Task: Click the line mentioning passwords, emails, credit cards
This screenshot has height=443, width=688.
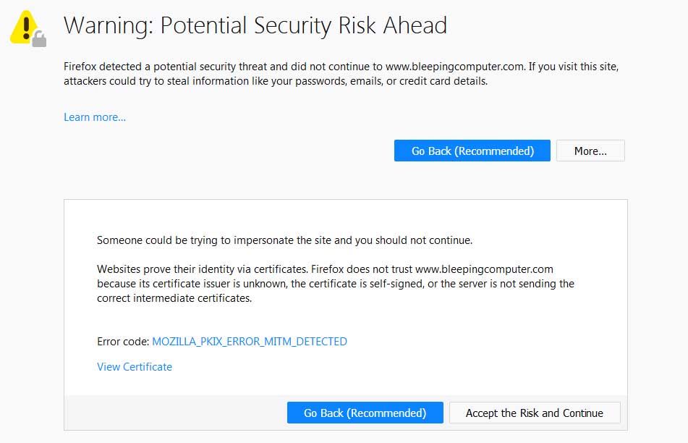Action: click(276, 81)
